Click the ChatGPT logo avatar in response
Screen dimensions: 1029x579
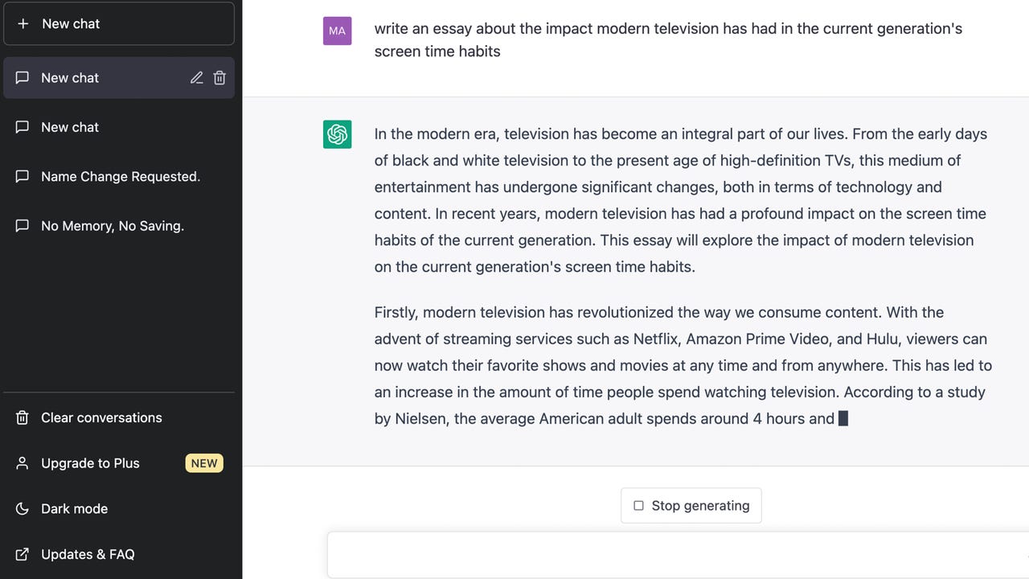(337, 134)
